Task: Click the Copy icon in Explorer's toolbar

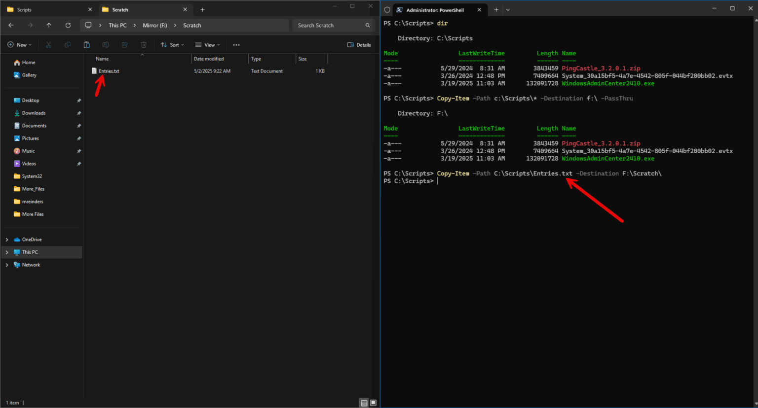Action: pyautogui.click(x=68, y=44)
